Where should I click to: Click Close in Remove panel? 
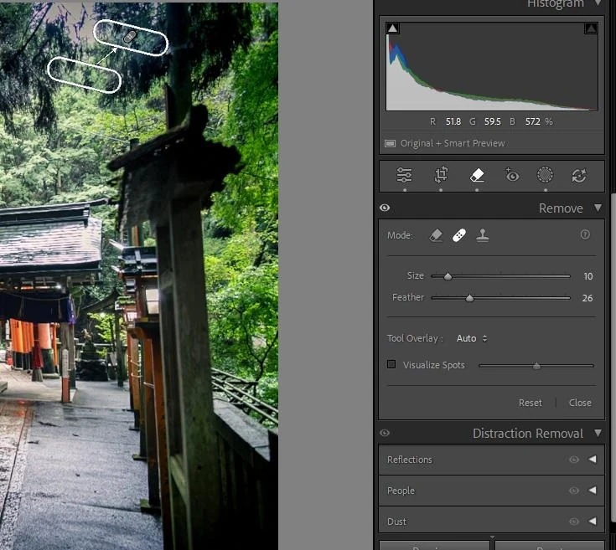pos(580,403)
